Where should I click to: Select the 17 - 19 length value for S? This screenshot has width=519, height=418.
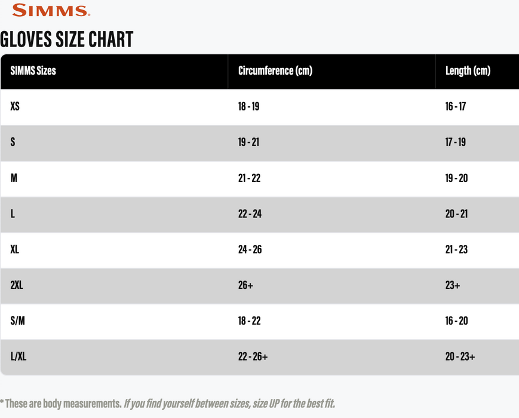pos(456,142)
